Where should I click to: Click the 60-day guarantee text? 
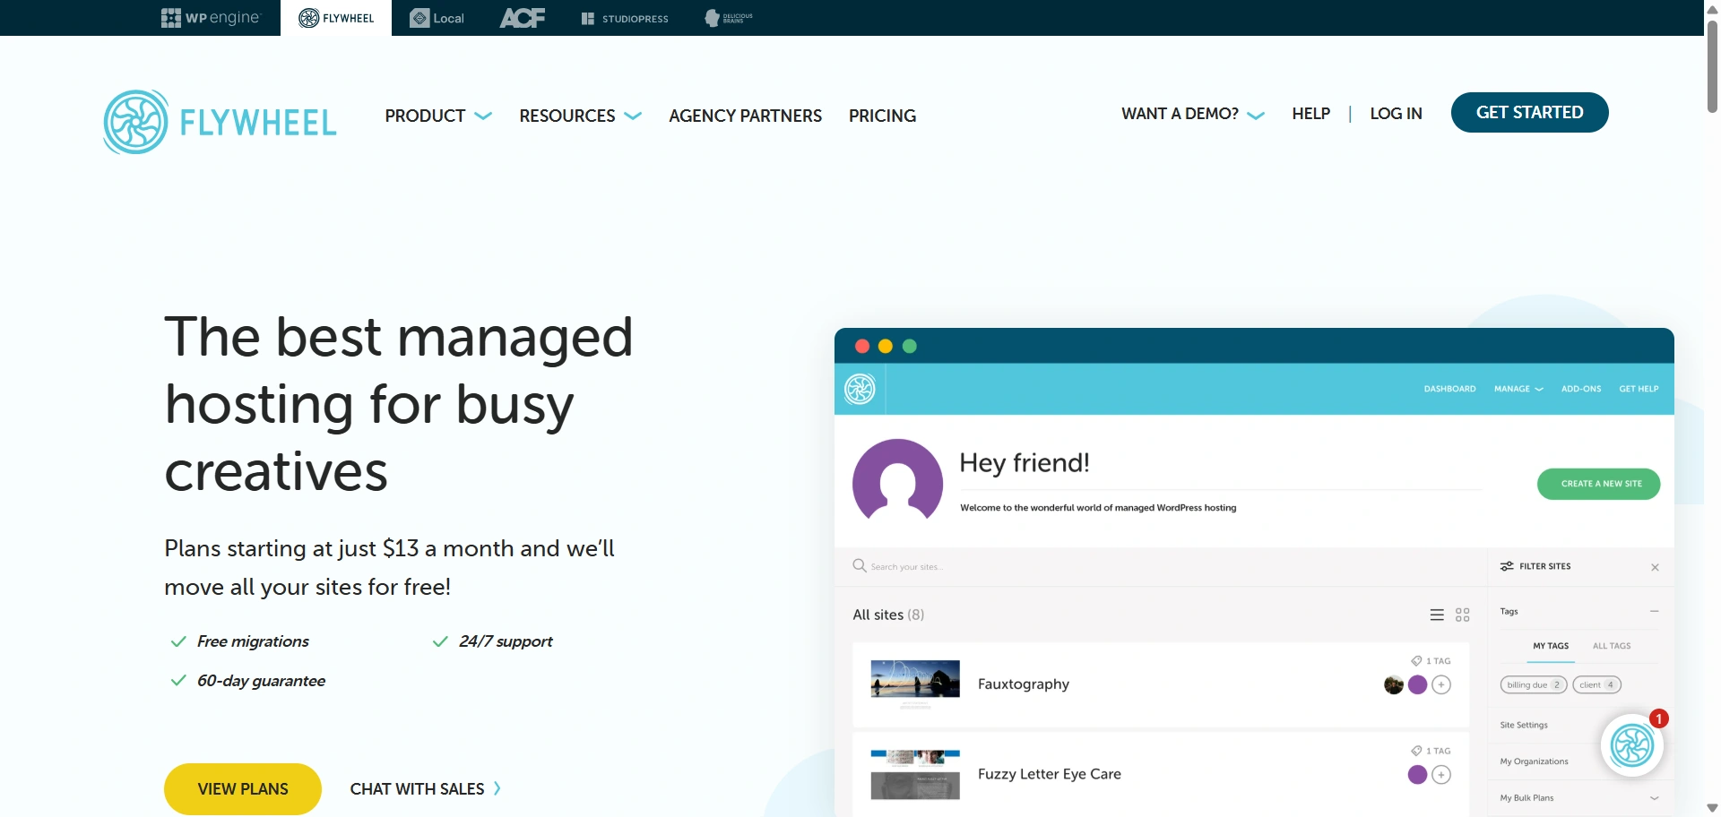pos(261,681)
